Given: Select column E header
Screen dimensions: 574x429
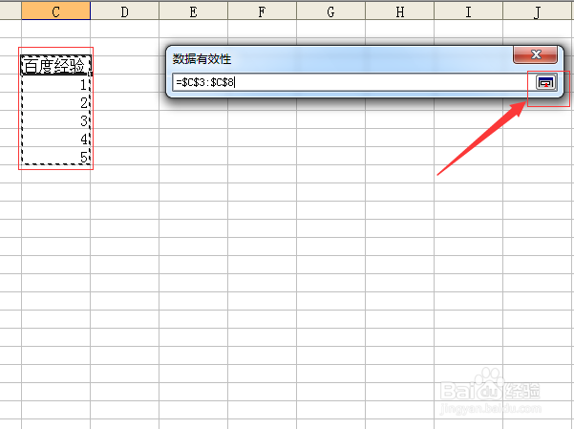Looking at the screenshot, I should (193, 11).
